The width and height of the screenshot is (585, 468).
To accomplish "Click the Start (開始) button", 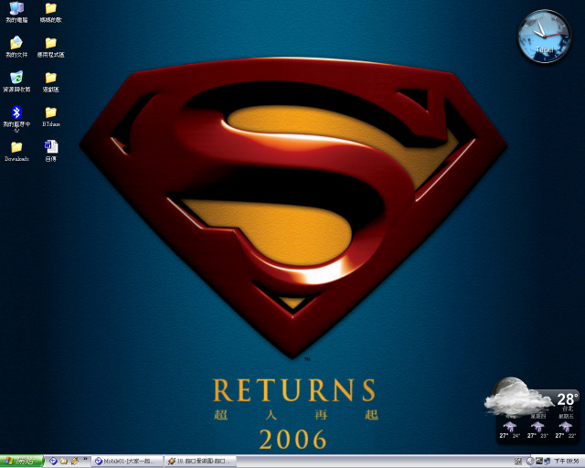I will coord(21,462).
